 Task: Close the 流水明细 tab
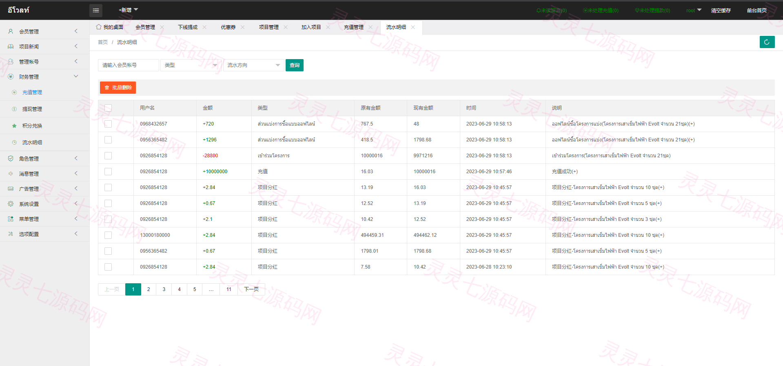pos(413,27)
